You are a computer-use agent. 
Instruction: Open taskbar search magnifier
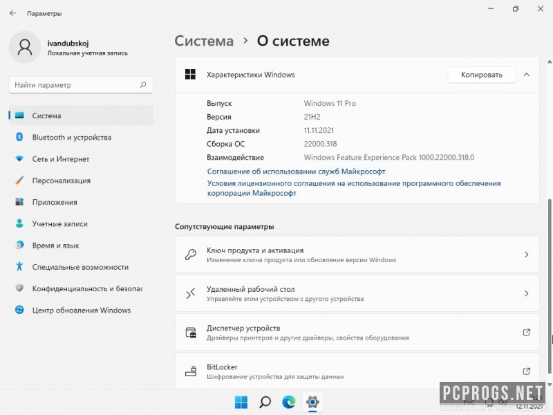pos(265,402)
